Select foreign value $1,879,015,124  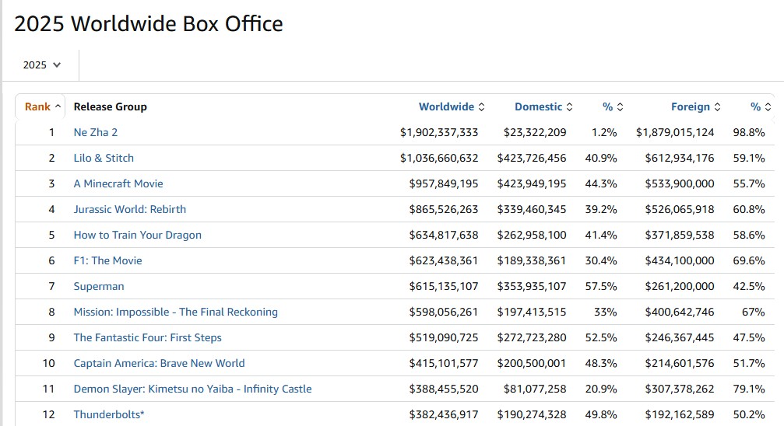(675, 132)
